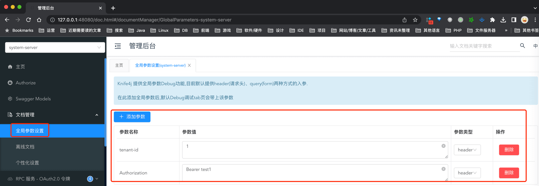Click the document keyword search field
Screen dimensions: 539x186
click(482, 46)
